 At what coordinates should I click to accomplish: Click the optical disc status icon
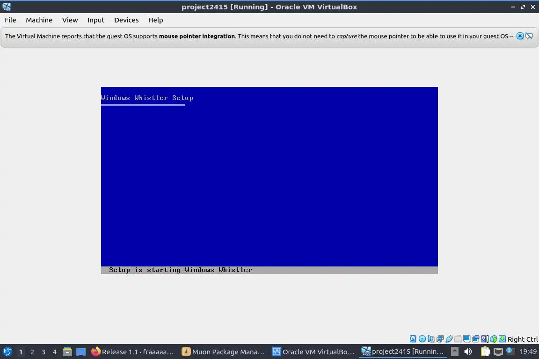422,339
